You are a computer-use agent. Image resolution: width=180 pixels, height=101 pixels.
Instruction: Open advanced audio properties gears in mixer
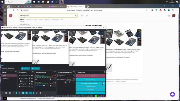pyautogui.click(x=37, y=93)
